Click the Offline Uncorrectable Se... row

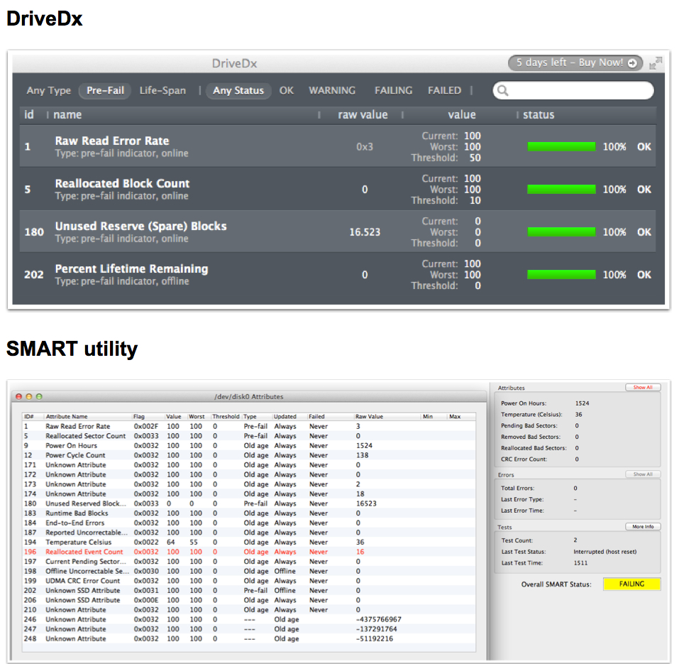point(249,571)
